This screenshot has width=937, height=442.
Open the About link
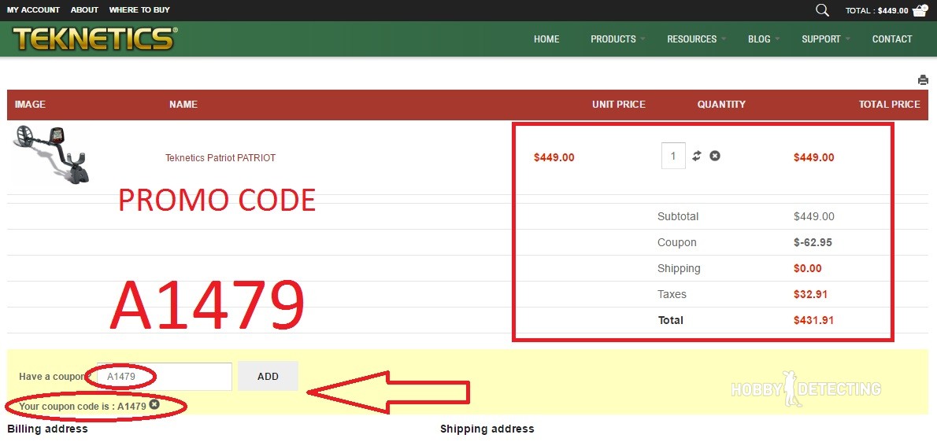pos(84,10)
